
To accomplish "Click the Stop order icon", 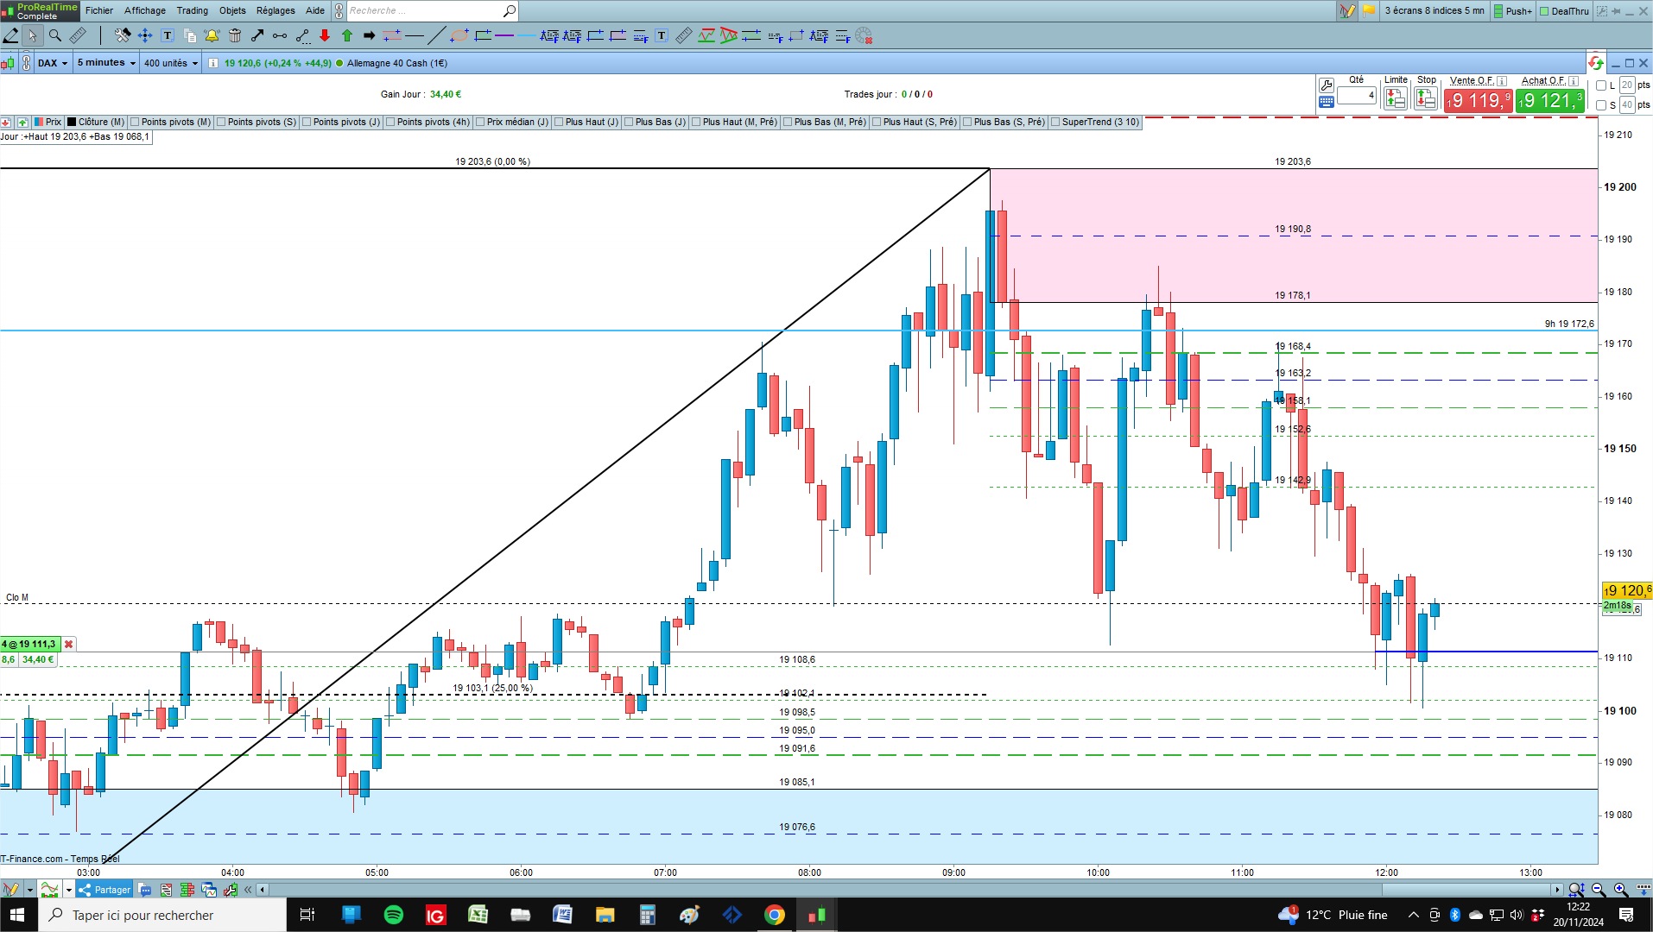I will point(1426,98).
